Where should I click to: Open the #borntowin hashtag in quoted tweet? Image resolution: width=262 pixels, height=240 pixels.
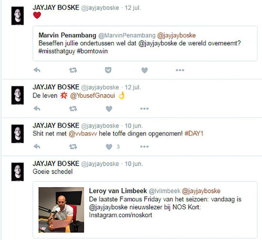[x=92, y=51]
